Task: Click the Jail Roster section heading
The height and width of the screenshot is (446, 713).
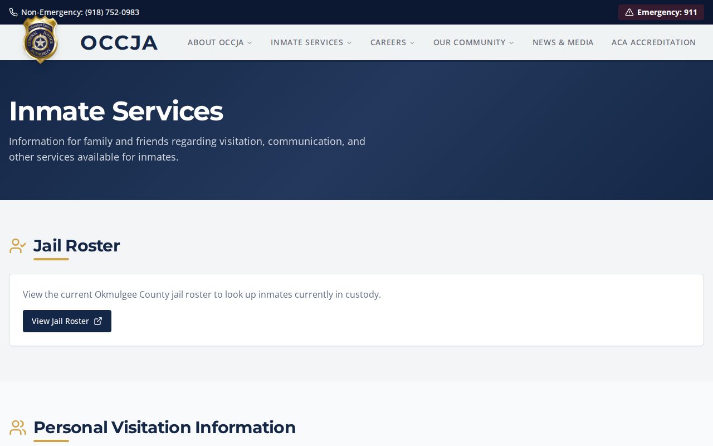Action: (76, 246)
